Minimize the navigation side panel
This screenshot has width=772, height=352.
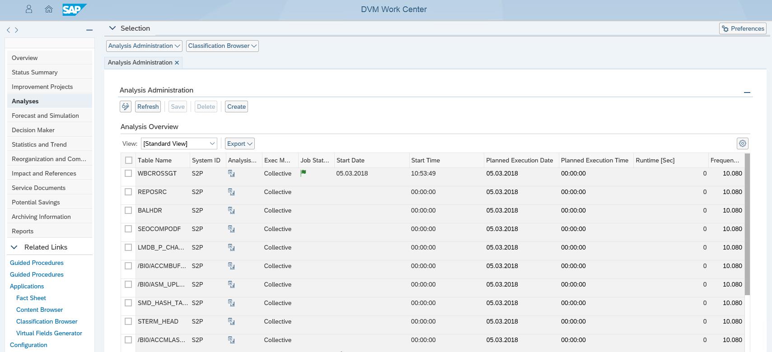(89, 30)
